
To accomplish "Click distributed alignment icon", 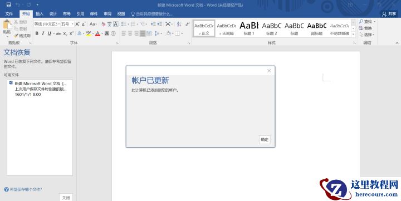I will click(149, 33).
